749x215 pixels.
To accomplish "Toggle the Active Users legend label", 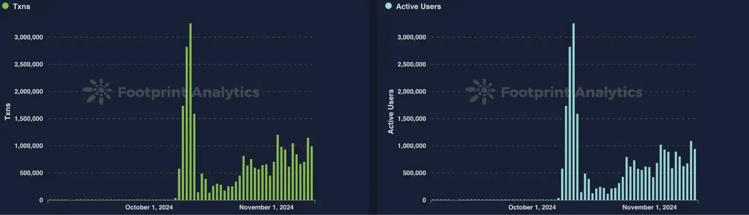I will click(419, 7).
